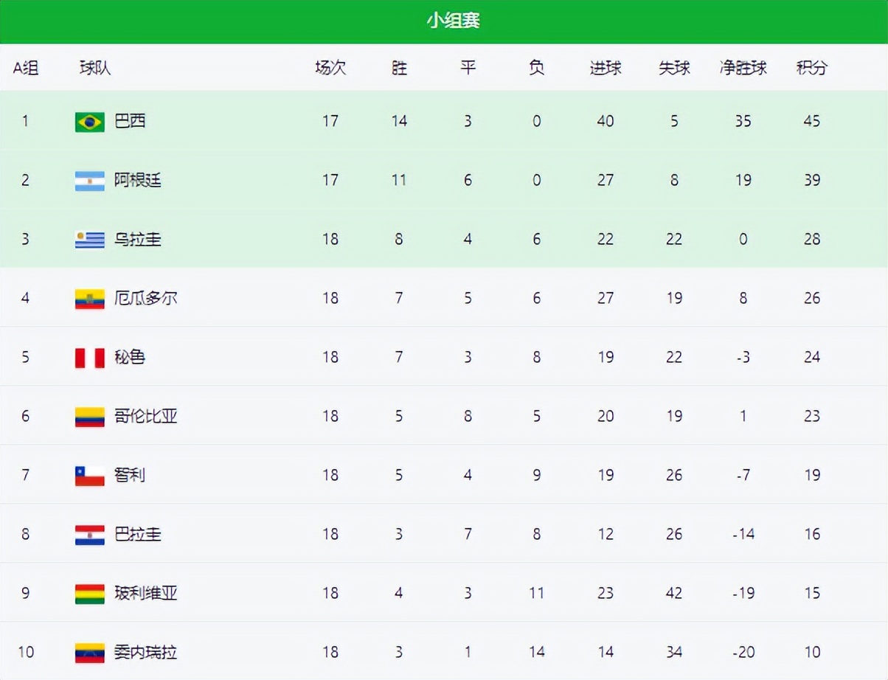The height and width of the screenshot is (680, 888).
Task: Click the Argentina flag icon
Action: (x=89, y=181)
